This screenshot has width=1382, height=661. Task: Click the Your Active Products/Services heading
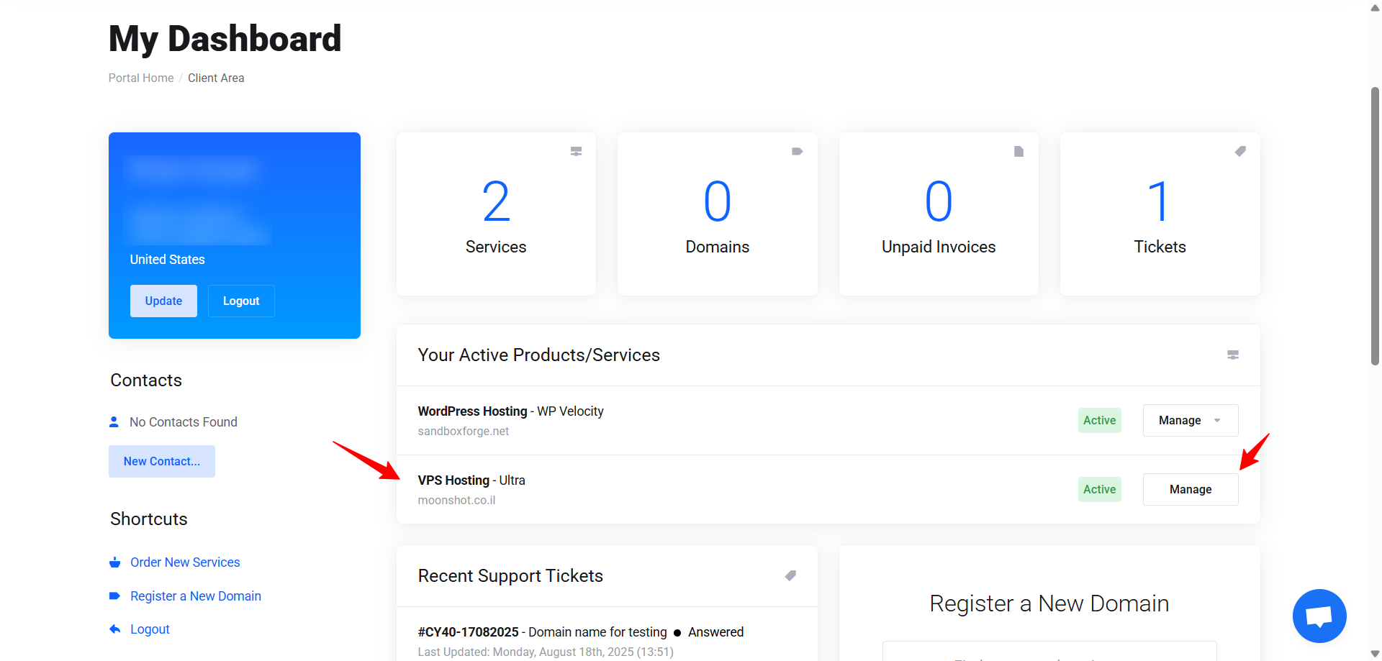pos(539,355)
